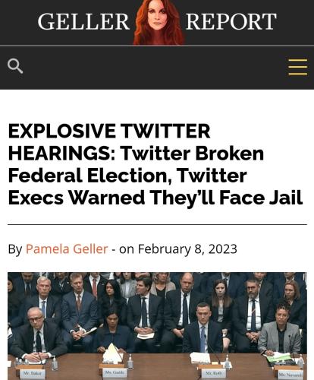Image resolution: width=314 pixels, height=380 pixels.
Task: Click the EXPLOSIVE TWITTER headline line
Action: (x=109, y=131)
